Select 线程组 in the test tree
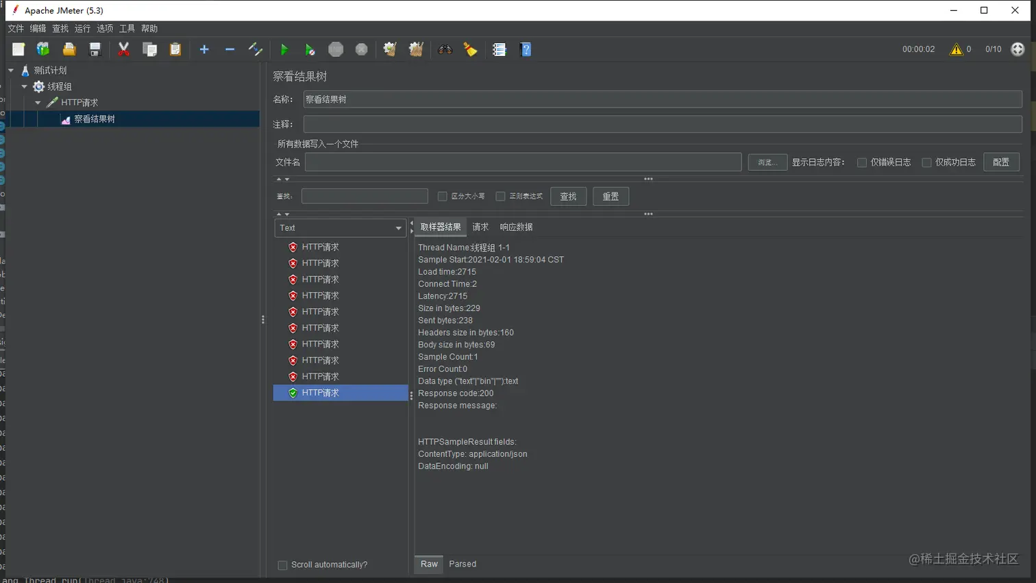The image size is (1036, 583). (x=60, y=86)
